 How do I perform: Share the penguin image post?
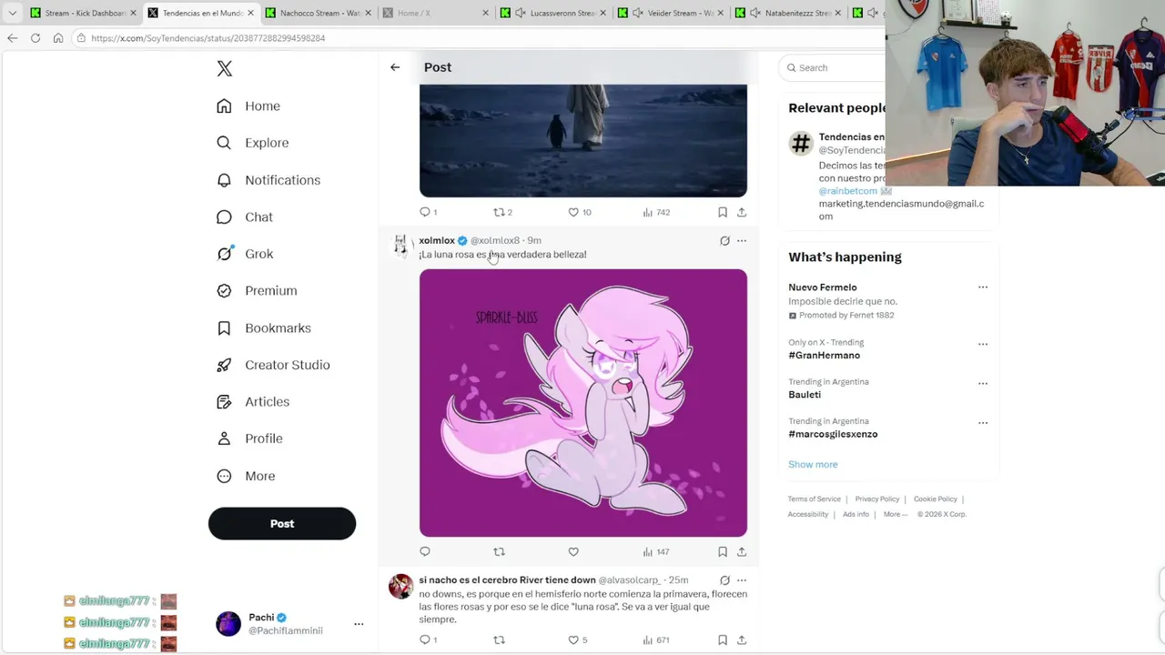[742, 212]
